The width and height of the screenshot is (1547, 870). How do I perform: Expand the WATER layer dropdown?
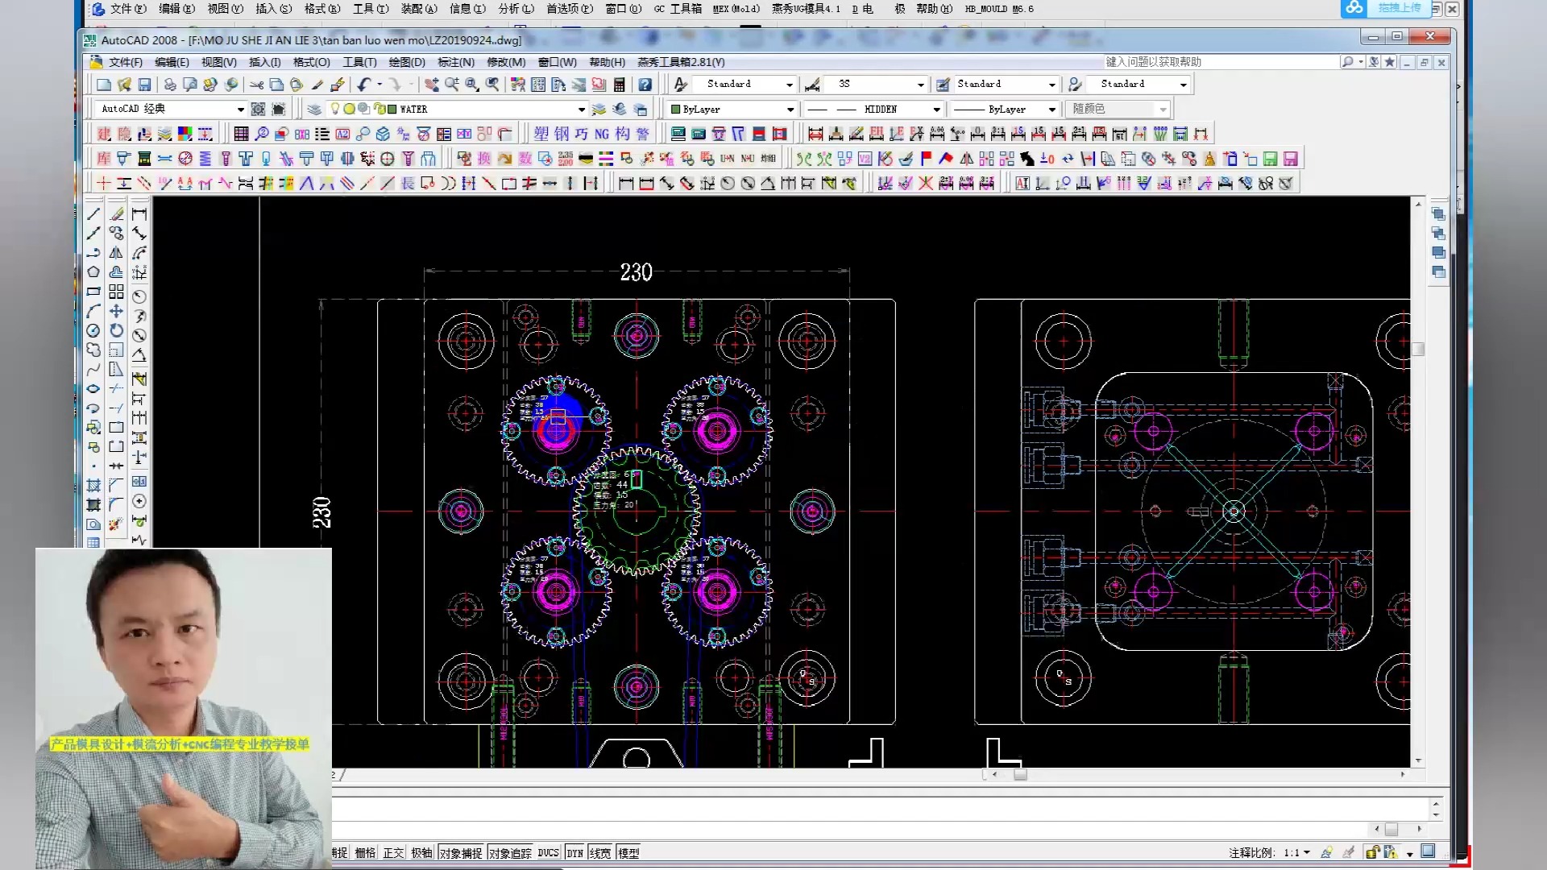click(x=581, y=110)
